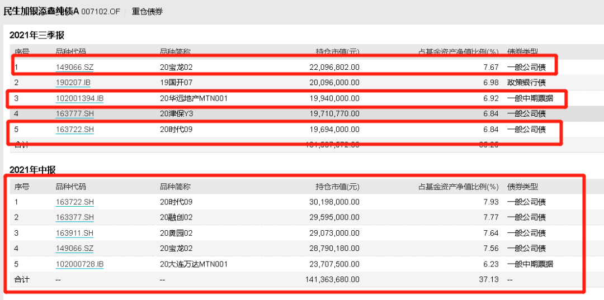Open 149066.SZ link in 2021年三季报 table

tap(74, 67)
